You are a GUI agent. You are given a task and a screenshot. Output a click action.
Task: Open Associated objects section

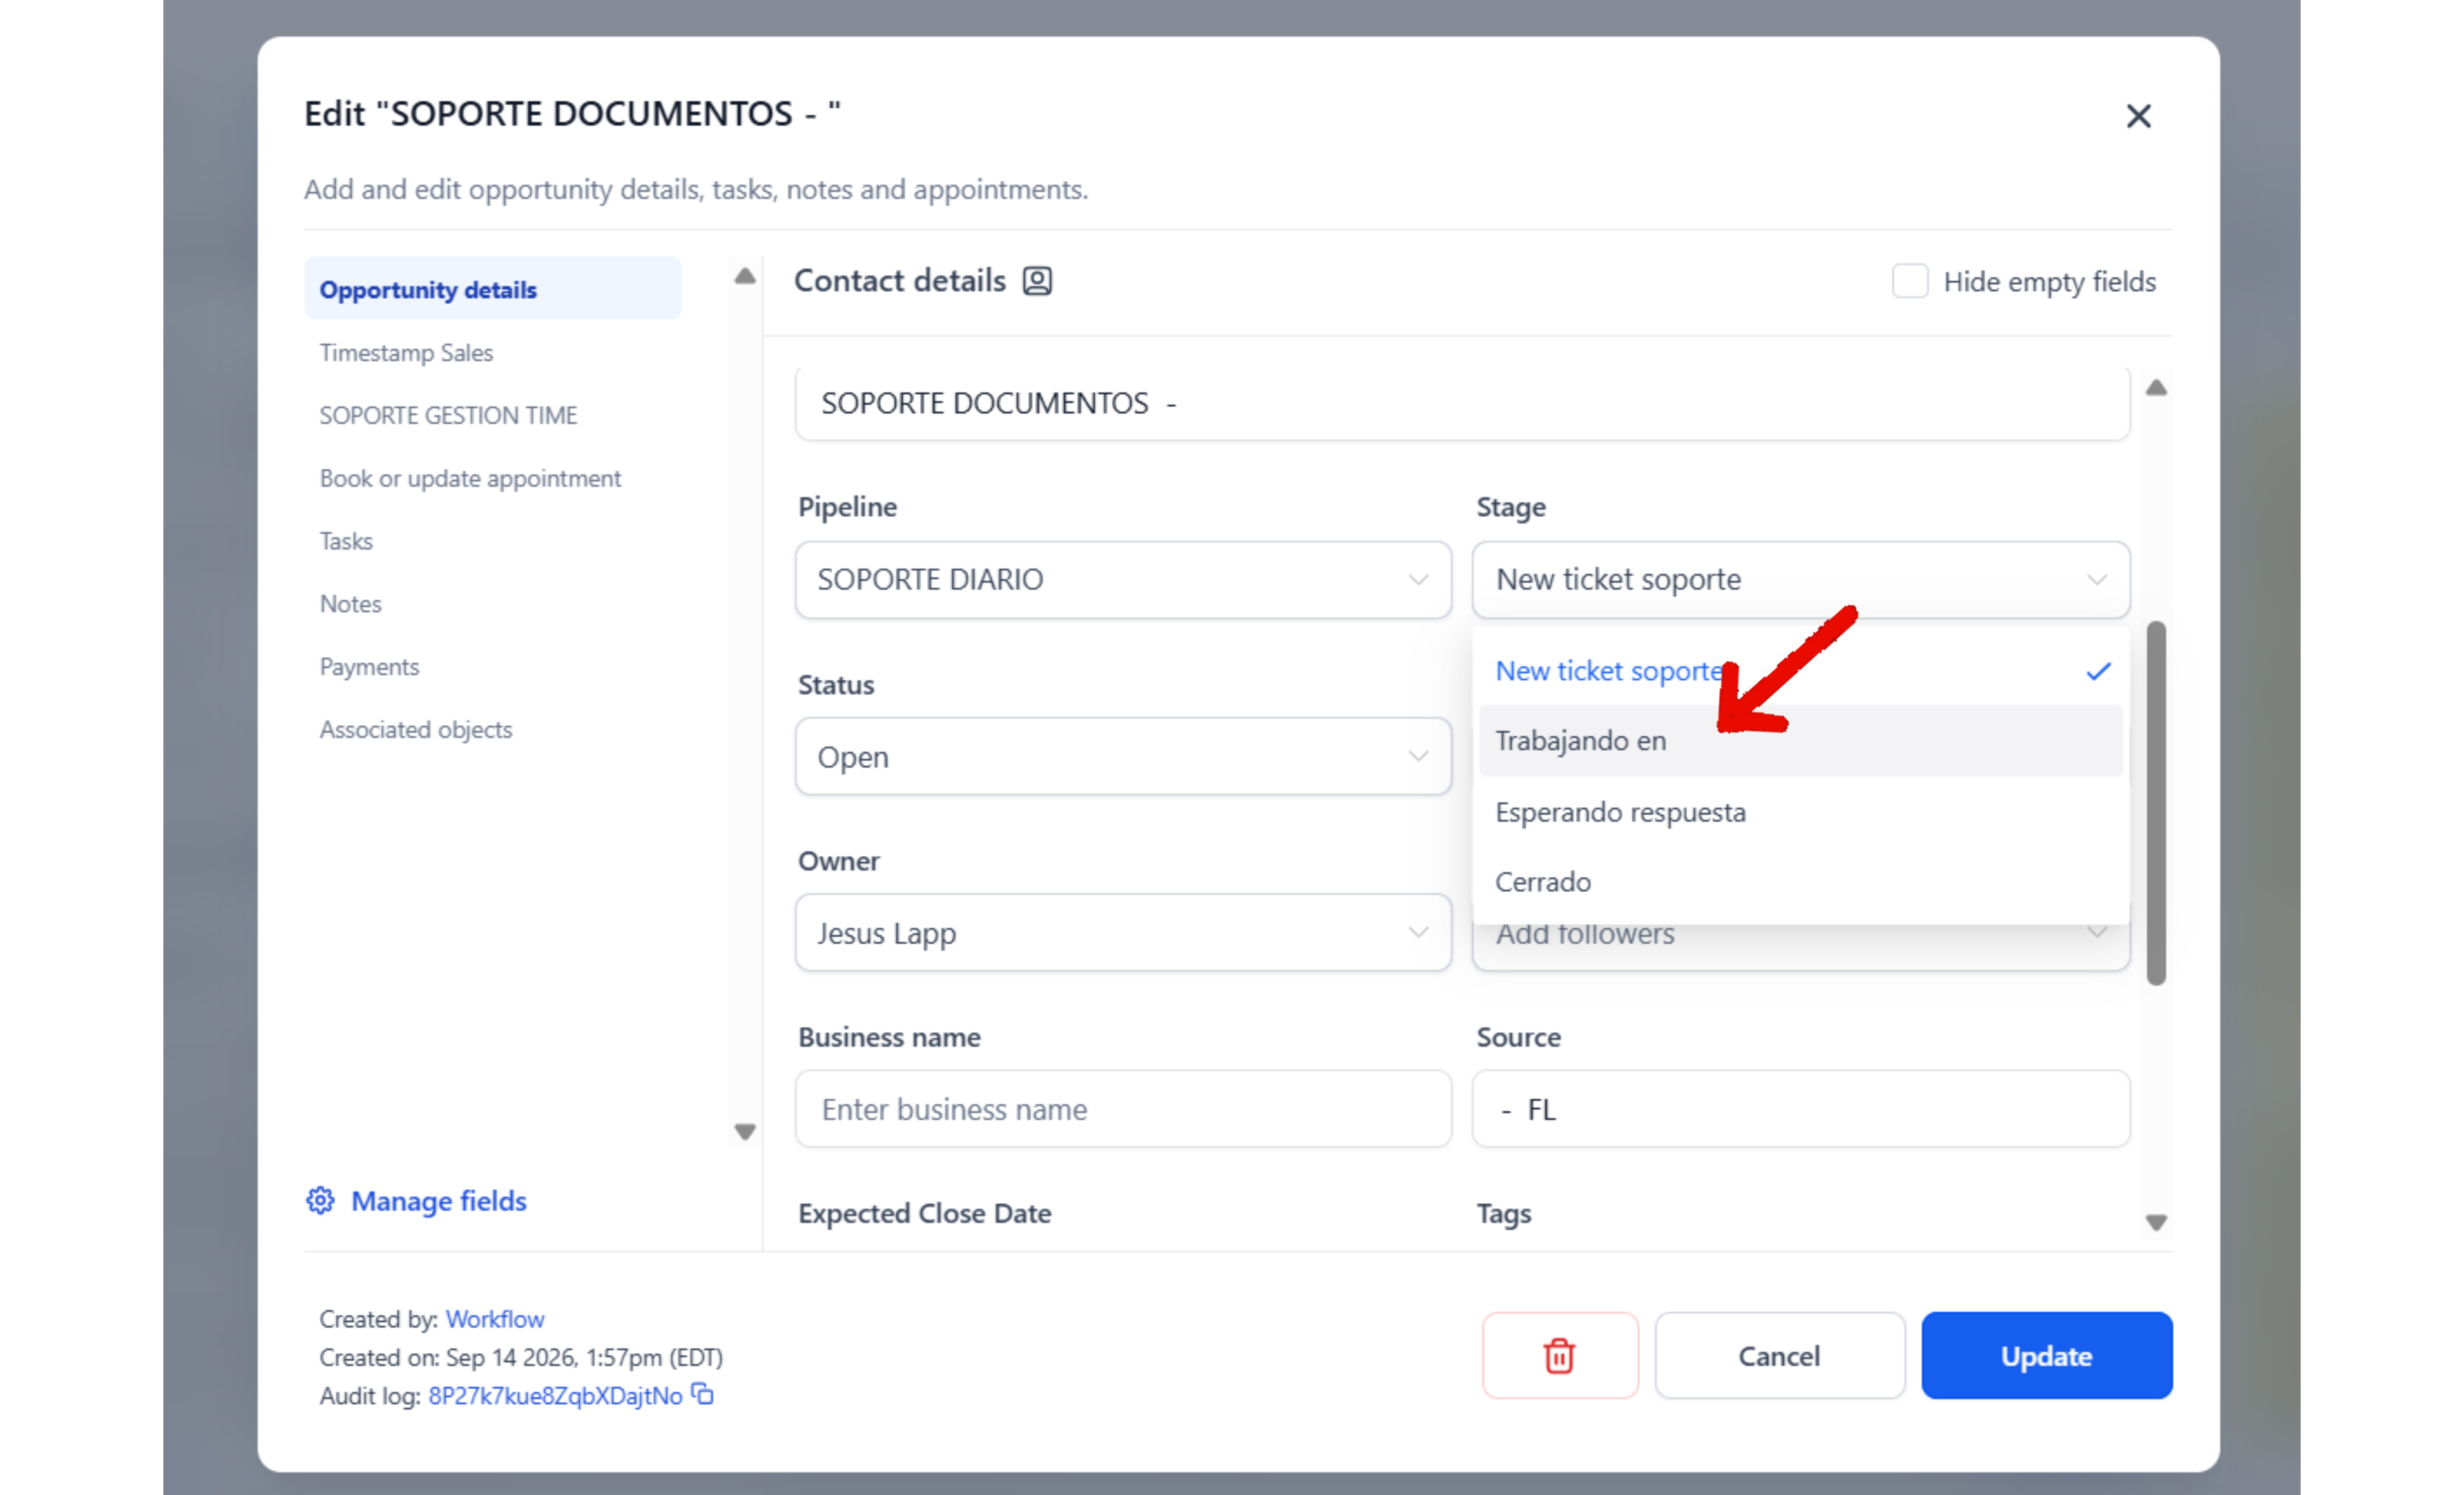[x=416, y=729]
